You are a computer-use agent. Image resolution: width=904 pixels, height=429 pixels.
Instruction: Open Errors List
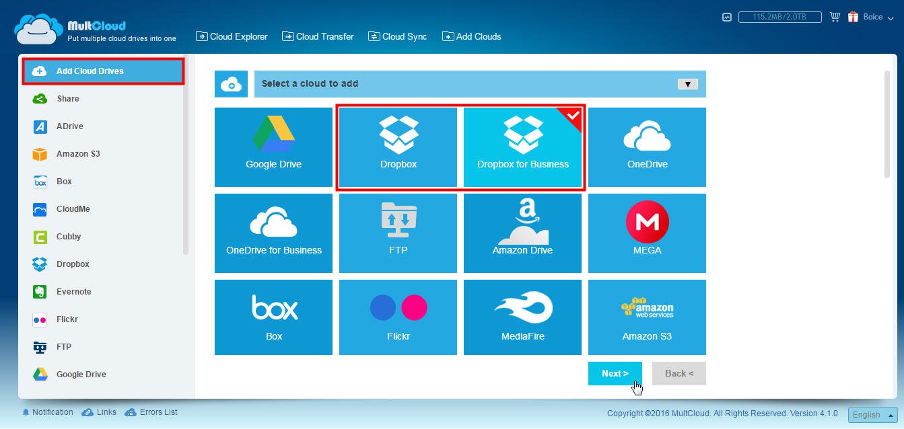151,412
